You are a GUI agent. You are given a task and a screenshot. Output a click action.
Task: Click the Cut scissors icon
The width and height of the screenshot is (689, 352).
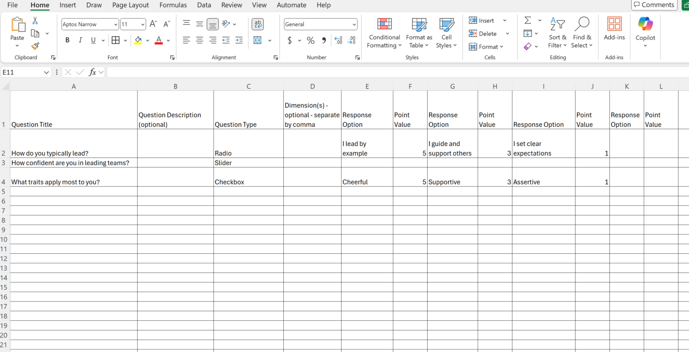(35, 21)
